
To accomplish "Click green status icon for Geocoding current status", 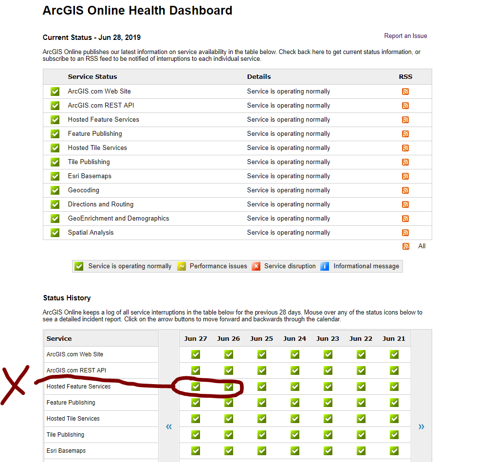I will (x=55, y=190).
